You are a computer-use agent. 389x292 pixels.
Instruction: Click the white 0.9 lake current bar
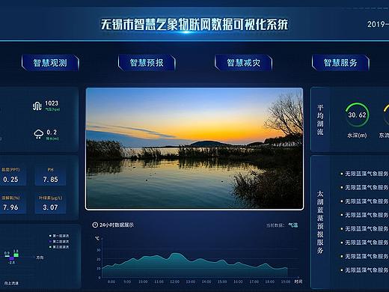coord(7,256)
